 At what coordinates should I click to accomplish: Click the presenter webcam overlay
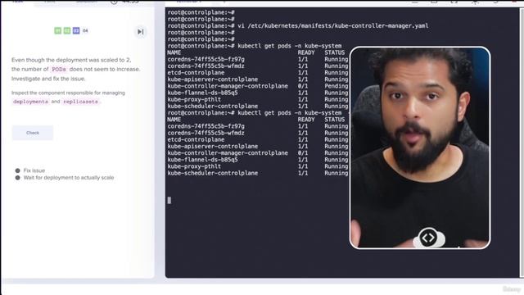[420, 147]
